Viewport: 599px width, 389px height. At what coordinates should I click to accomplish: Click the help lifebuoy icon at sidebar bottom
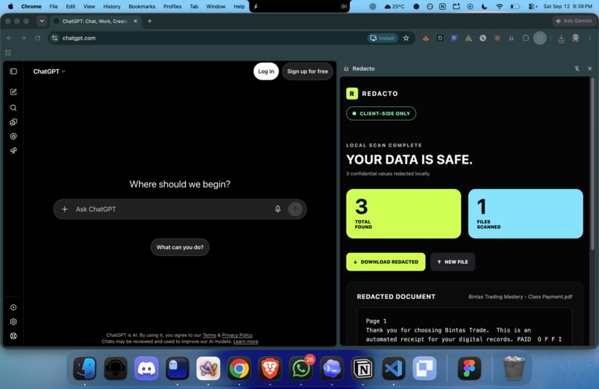click(13, 336)
